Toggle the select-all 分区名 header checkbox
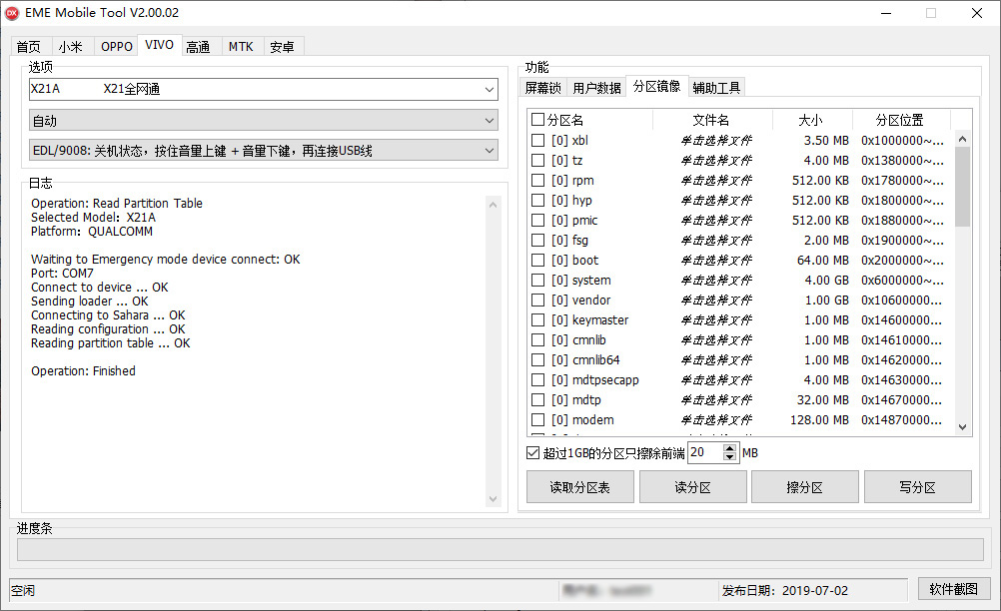1001x611 pixels. [538, 120]
